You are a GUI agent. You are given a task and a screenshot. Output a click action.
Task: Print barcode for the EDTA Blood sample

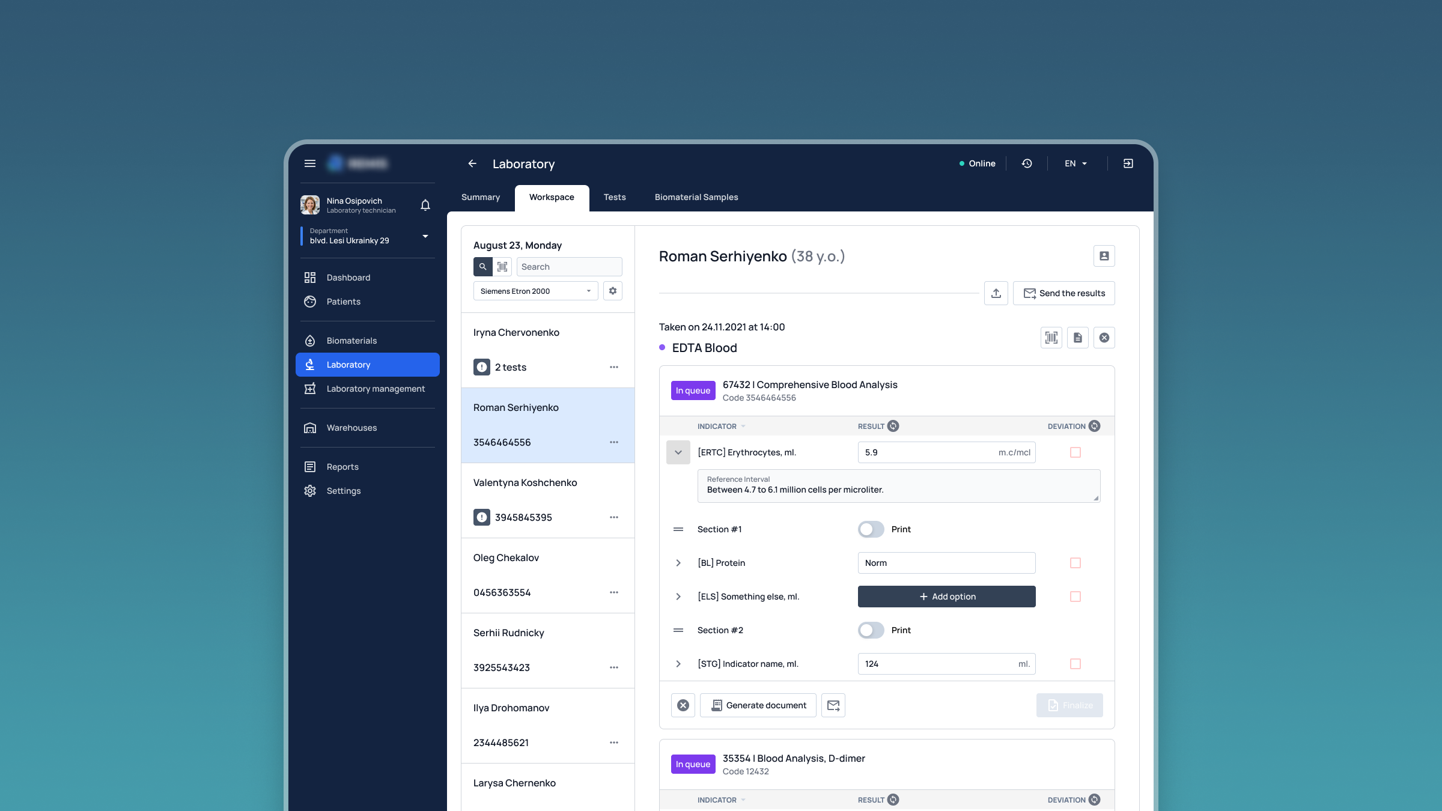click(1051, 338)
